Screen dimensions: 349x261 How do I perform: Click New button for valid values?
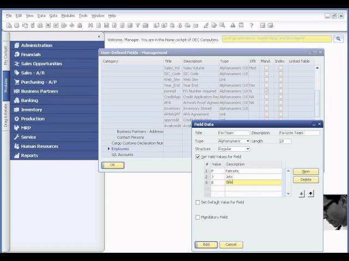(x=306, y=172)
